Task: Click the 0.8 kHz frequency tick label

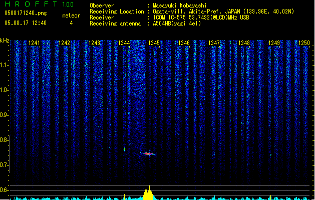Action: 5,140
